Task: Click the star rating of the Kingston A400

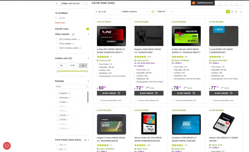Action: click(140, 57)
